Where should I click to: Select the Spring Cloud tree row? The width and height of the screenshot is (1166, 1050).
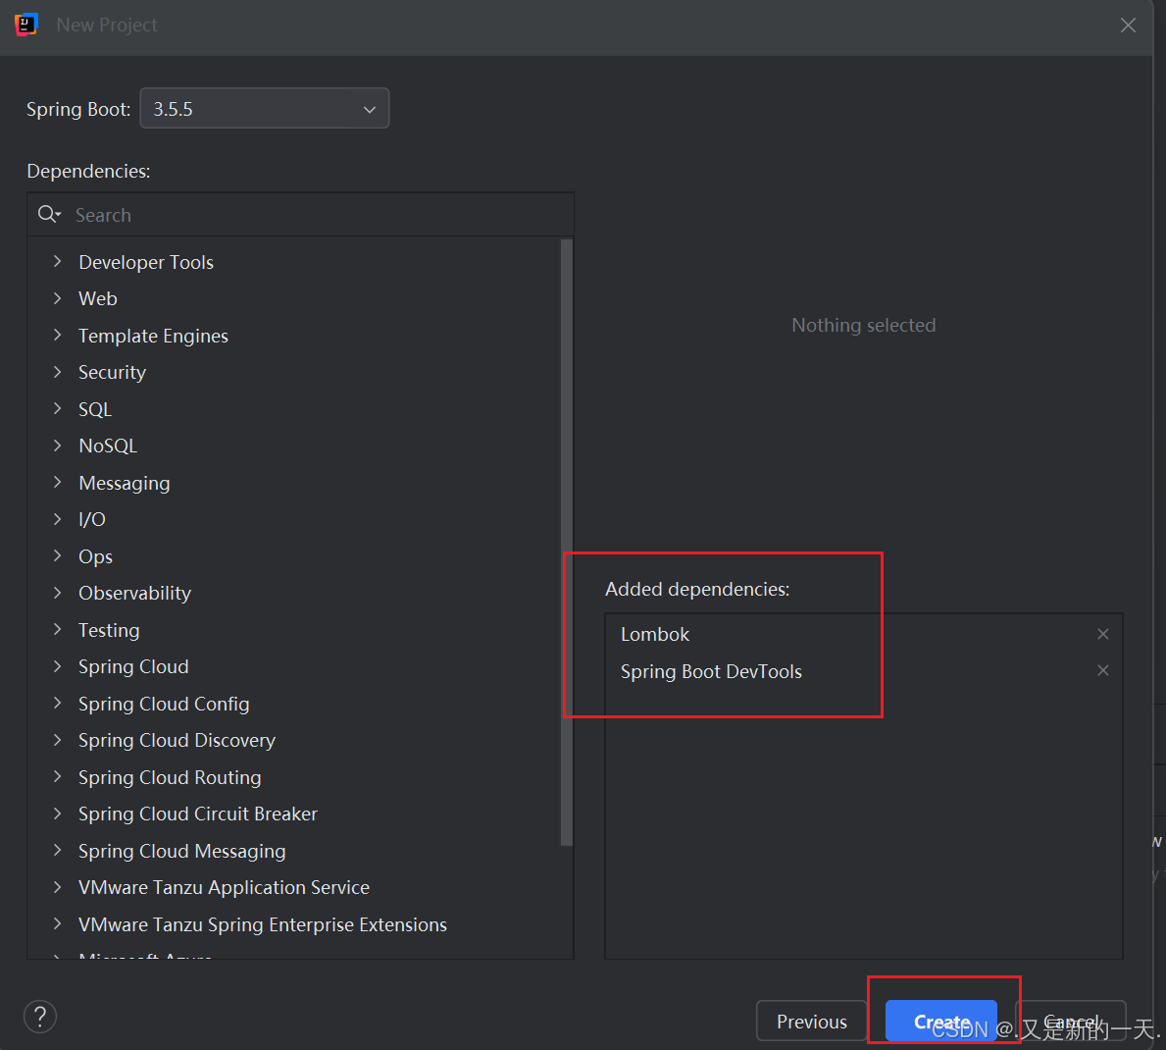[x=294, y=666]
